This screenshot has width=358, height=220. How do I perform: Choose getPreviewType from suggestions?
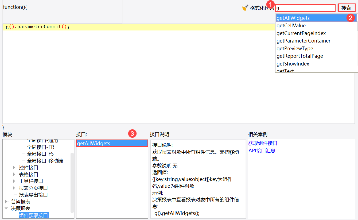316,49
